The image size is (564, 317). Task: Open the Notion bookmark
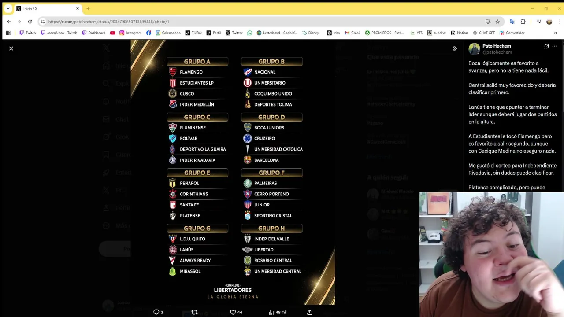(x=459, y=33)
